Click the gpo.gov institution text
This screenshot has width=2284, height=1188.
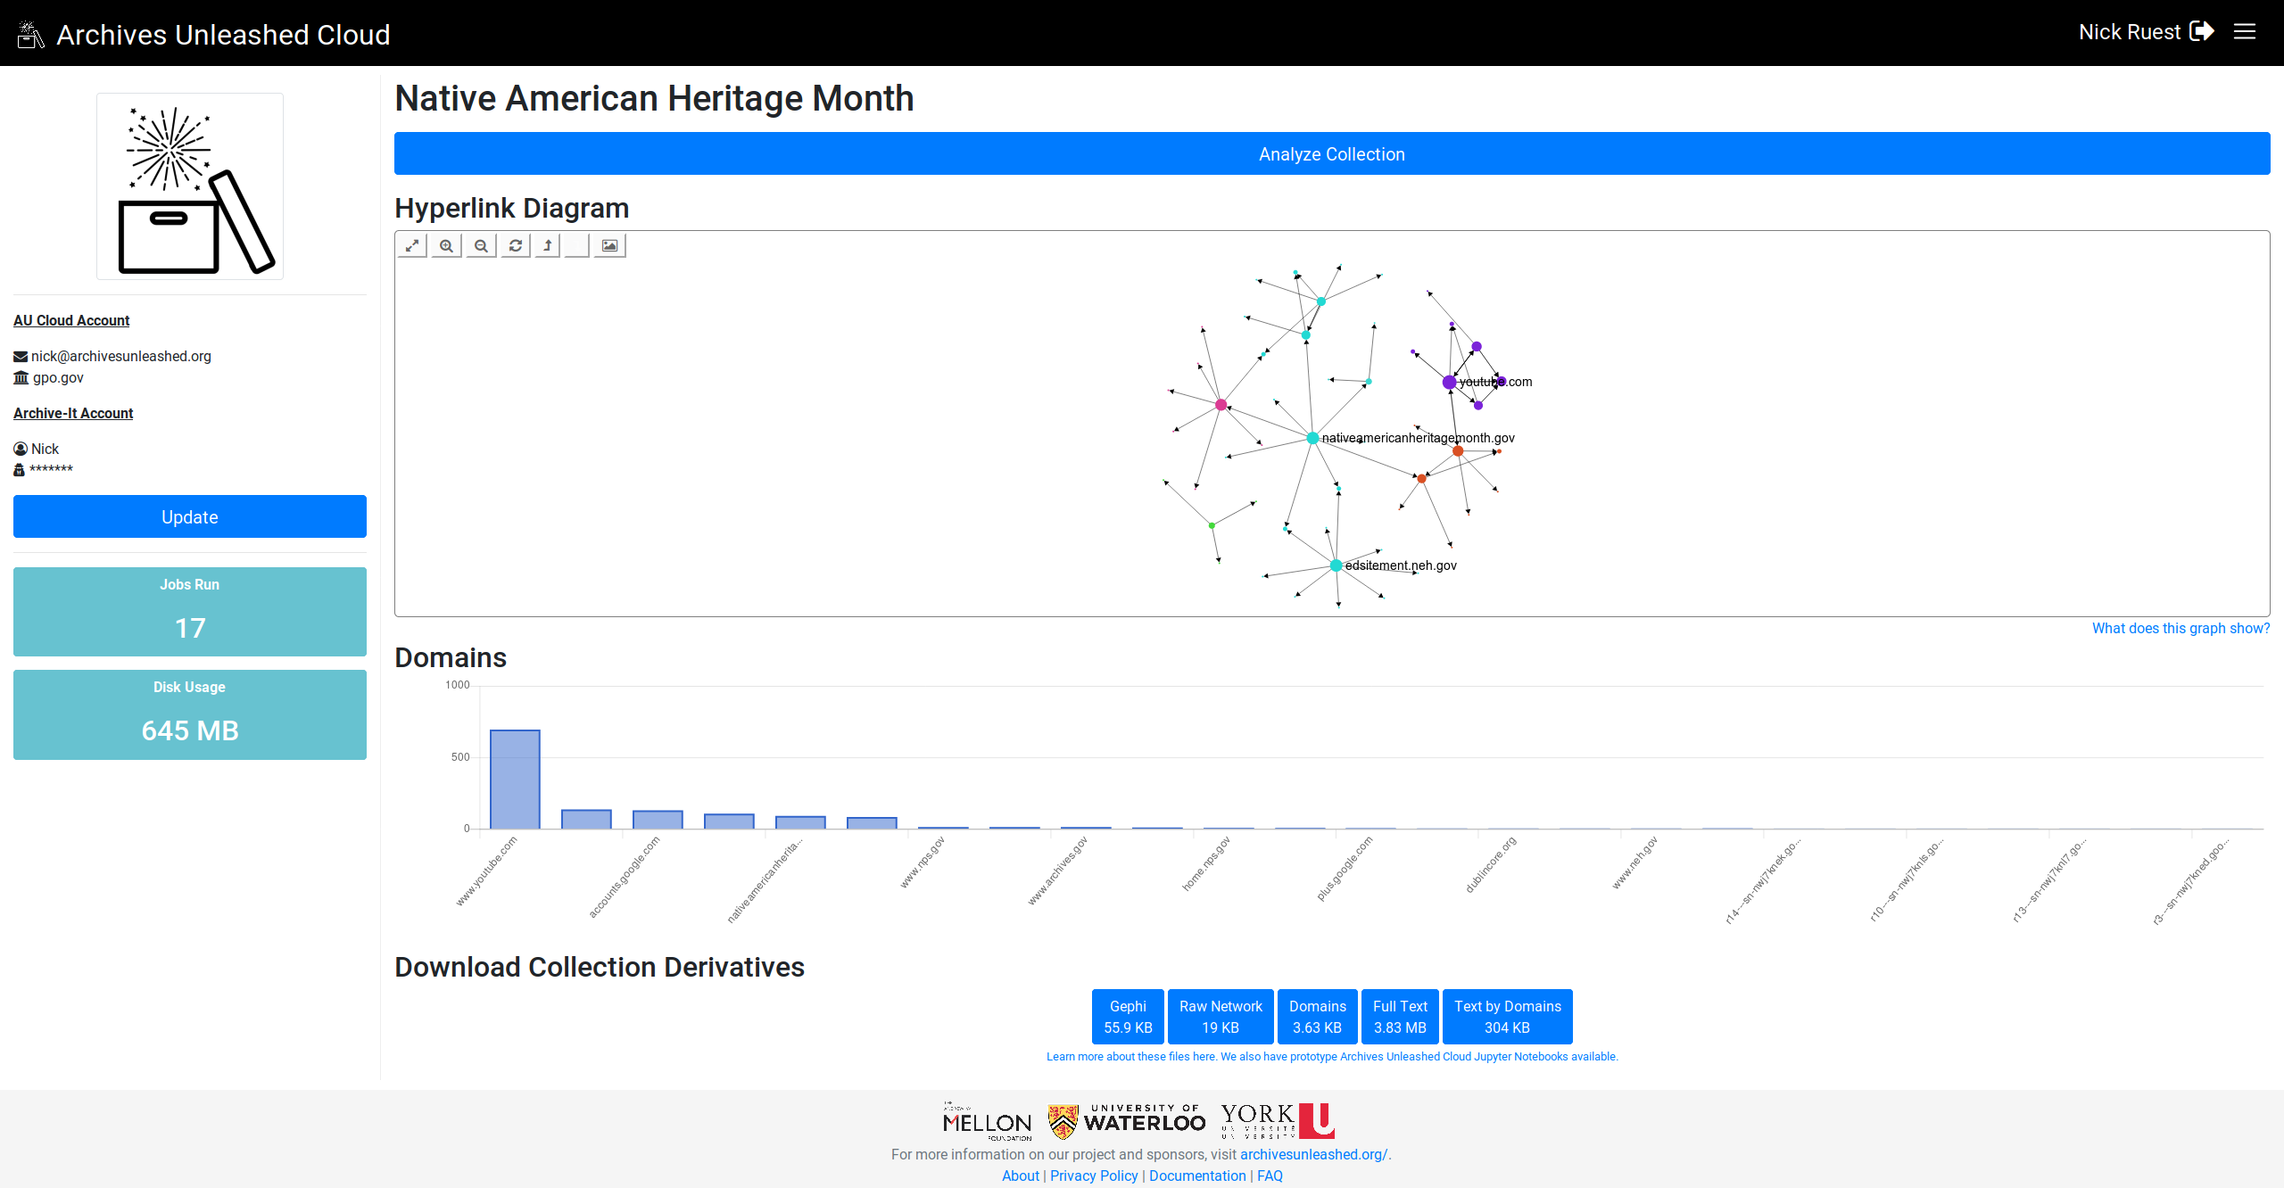(58, 377)
